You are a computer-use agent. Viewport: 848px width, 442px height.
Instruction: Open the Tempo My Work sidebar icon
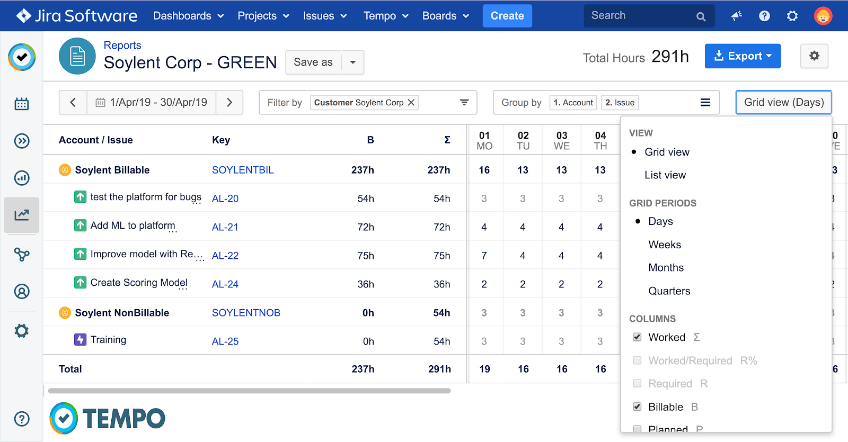(x=22, y=57)
